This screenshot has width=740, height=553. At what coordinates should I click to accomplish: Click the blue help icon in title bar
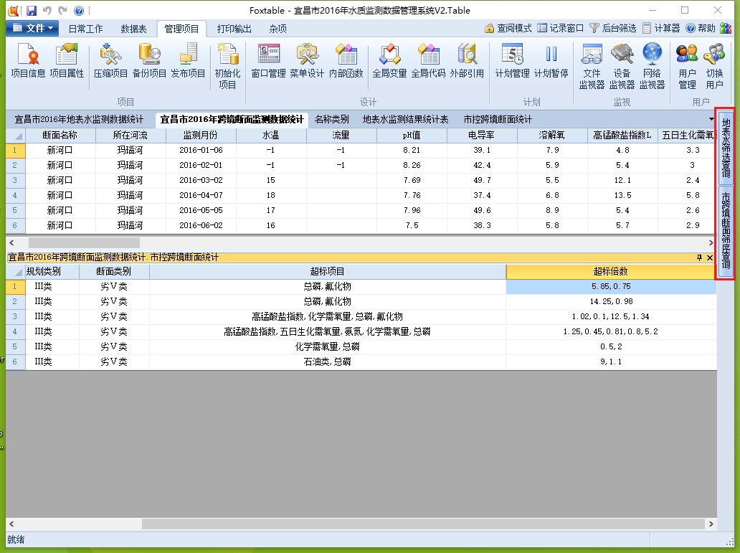(79, 10)
